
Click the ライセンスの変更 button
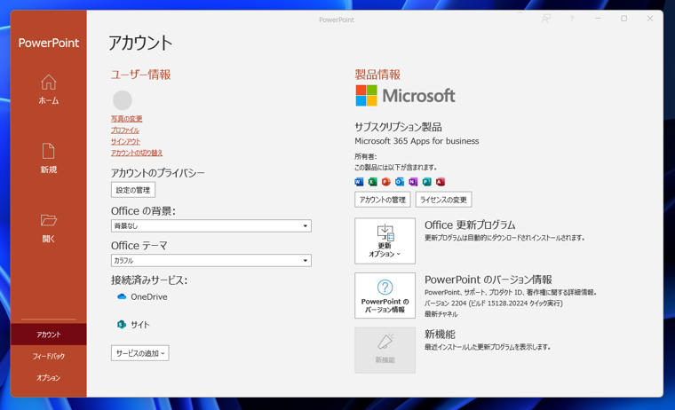[x=443, y=200]
